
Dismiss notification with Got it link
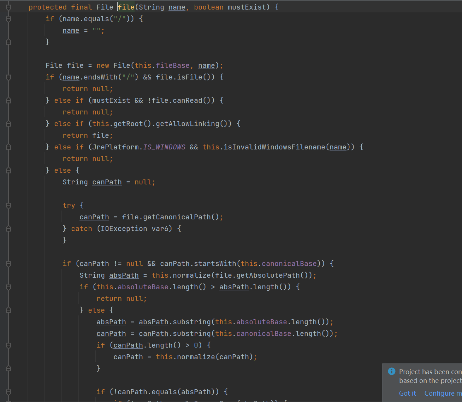407,393
